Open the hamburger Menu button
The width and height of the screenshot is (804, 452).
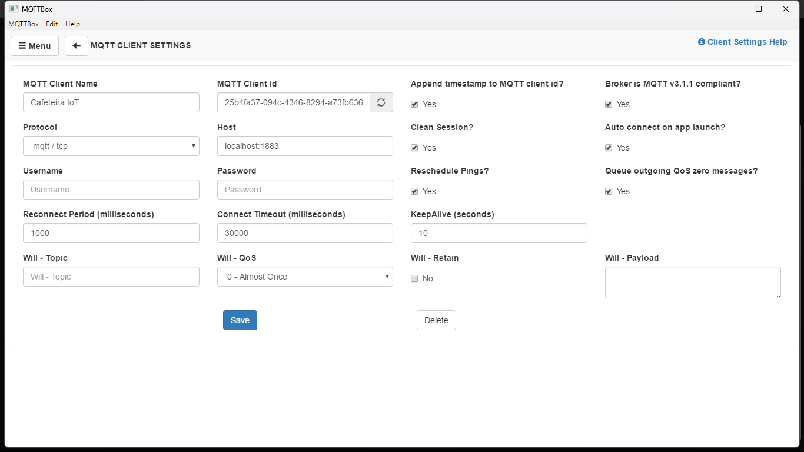[x=35, y=46]
